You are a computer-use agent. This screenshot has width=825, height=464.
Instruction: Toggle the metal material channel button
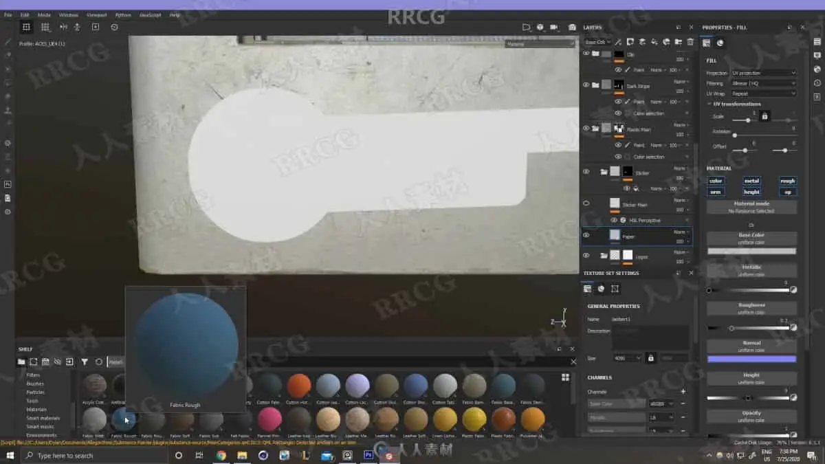click(751, 181)
